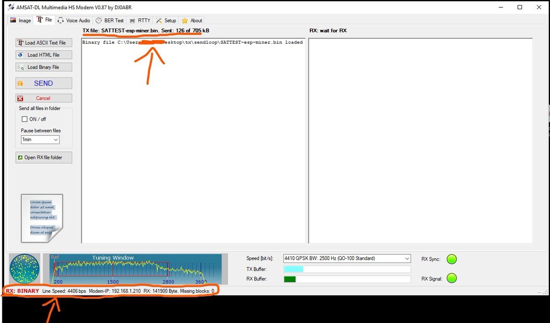Click the Ref label in tuning window
The height and width of the screenshot is (323, 550).
55,257
